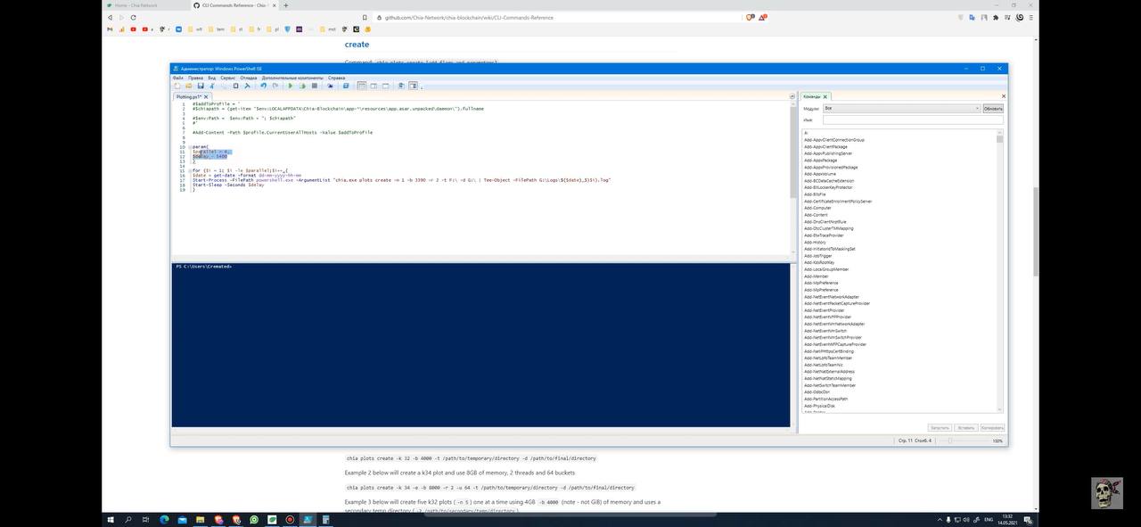
Task: Open a new browser tab with plus
Action: (x=285, y=5)
